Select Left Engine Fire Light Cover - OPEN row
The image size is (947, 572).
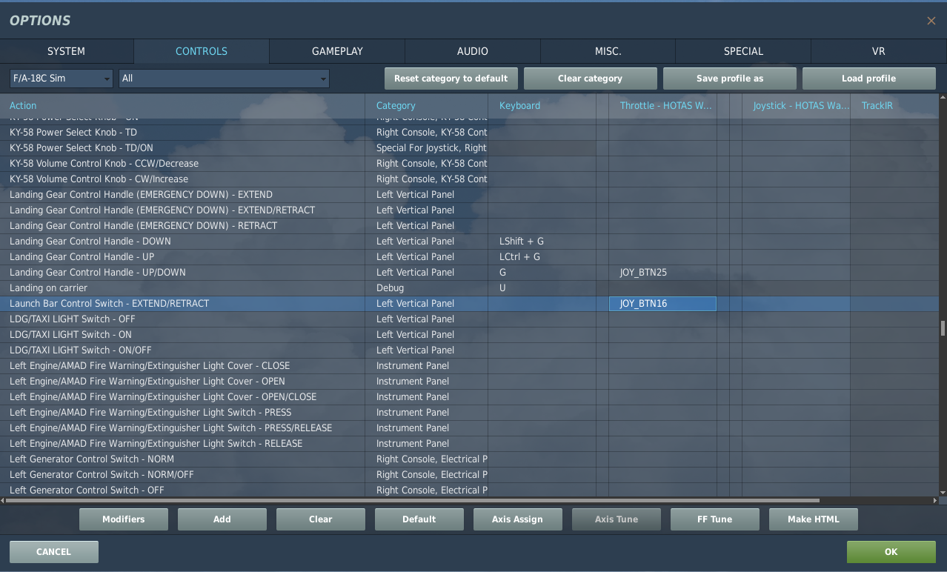point(469,382)
